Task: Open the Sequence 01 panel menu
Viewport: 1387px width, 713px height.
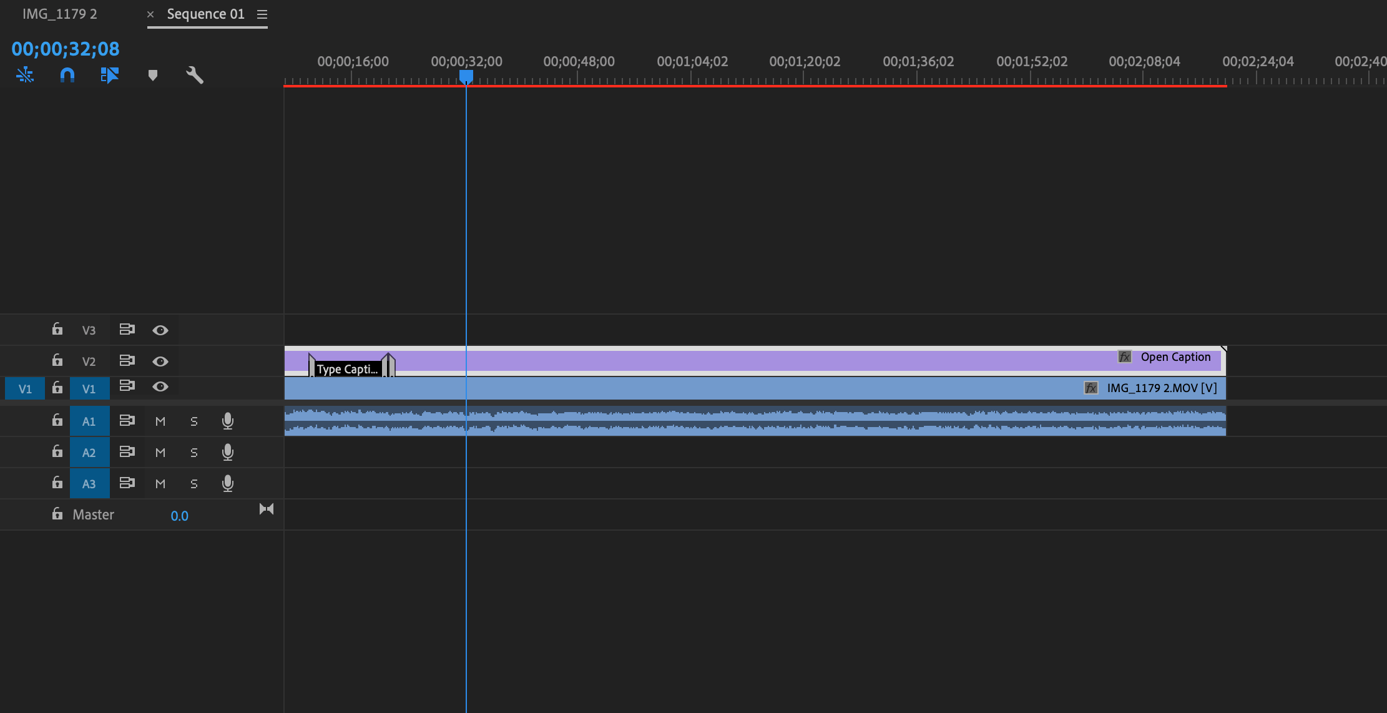Action: [262, 14]
